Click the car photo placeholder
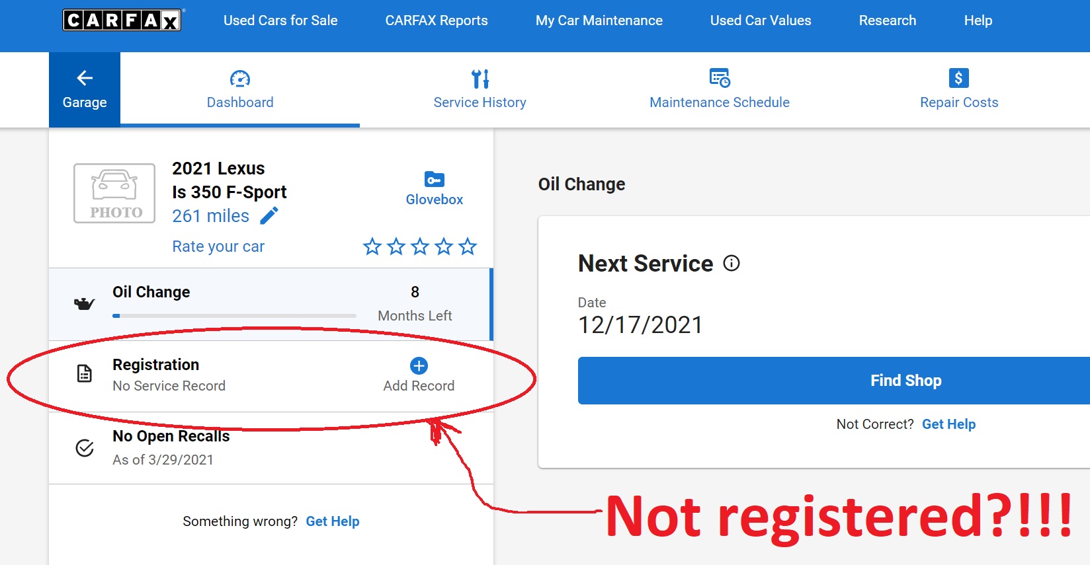 [x=114, y=193]
